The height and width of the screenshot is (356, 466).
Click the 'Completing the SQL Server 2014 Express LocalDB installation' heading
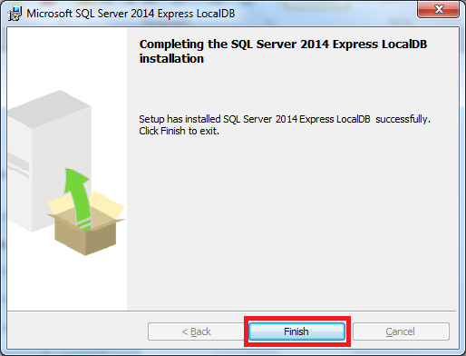click(283, 51)
